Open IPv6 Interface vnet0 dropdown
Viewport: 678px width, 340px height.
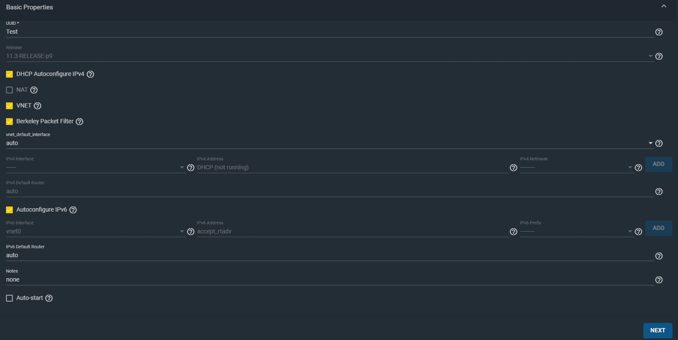click(95, 231)
